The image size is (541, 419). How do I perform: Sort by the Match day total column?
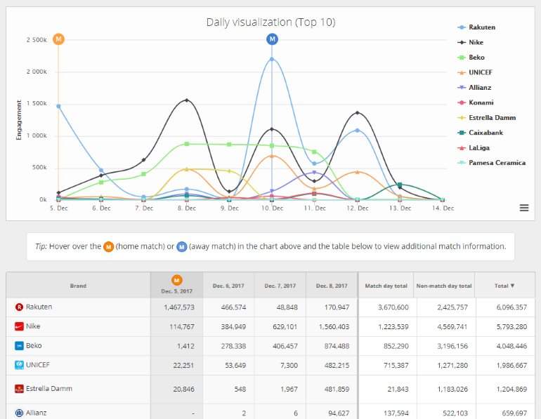tap(386, 286)
